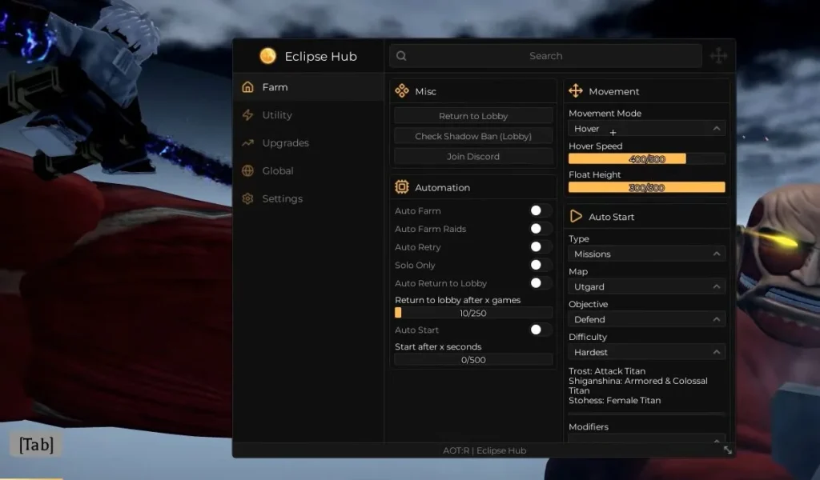
Task: Click the search magnifier icon
Action: [x=401, y=56]
